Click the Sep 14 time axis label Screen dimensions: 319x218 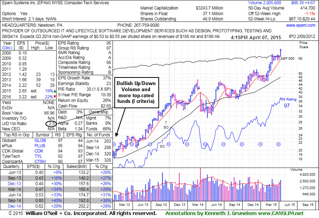[234, 205]
